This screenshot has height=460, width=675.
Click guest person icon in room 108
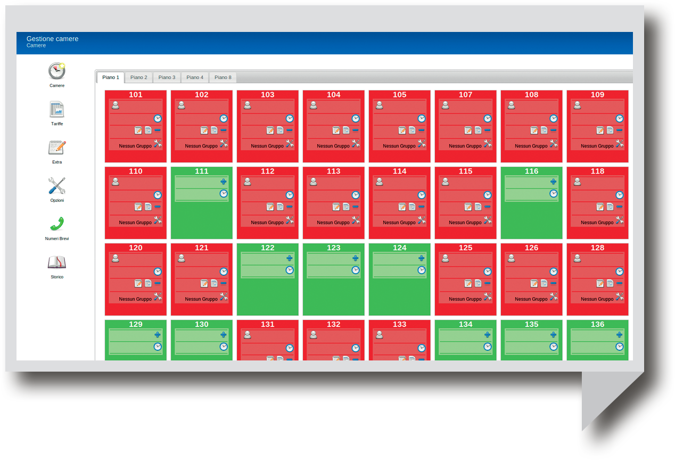512,105
